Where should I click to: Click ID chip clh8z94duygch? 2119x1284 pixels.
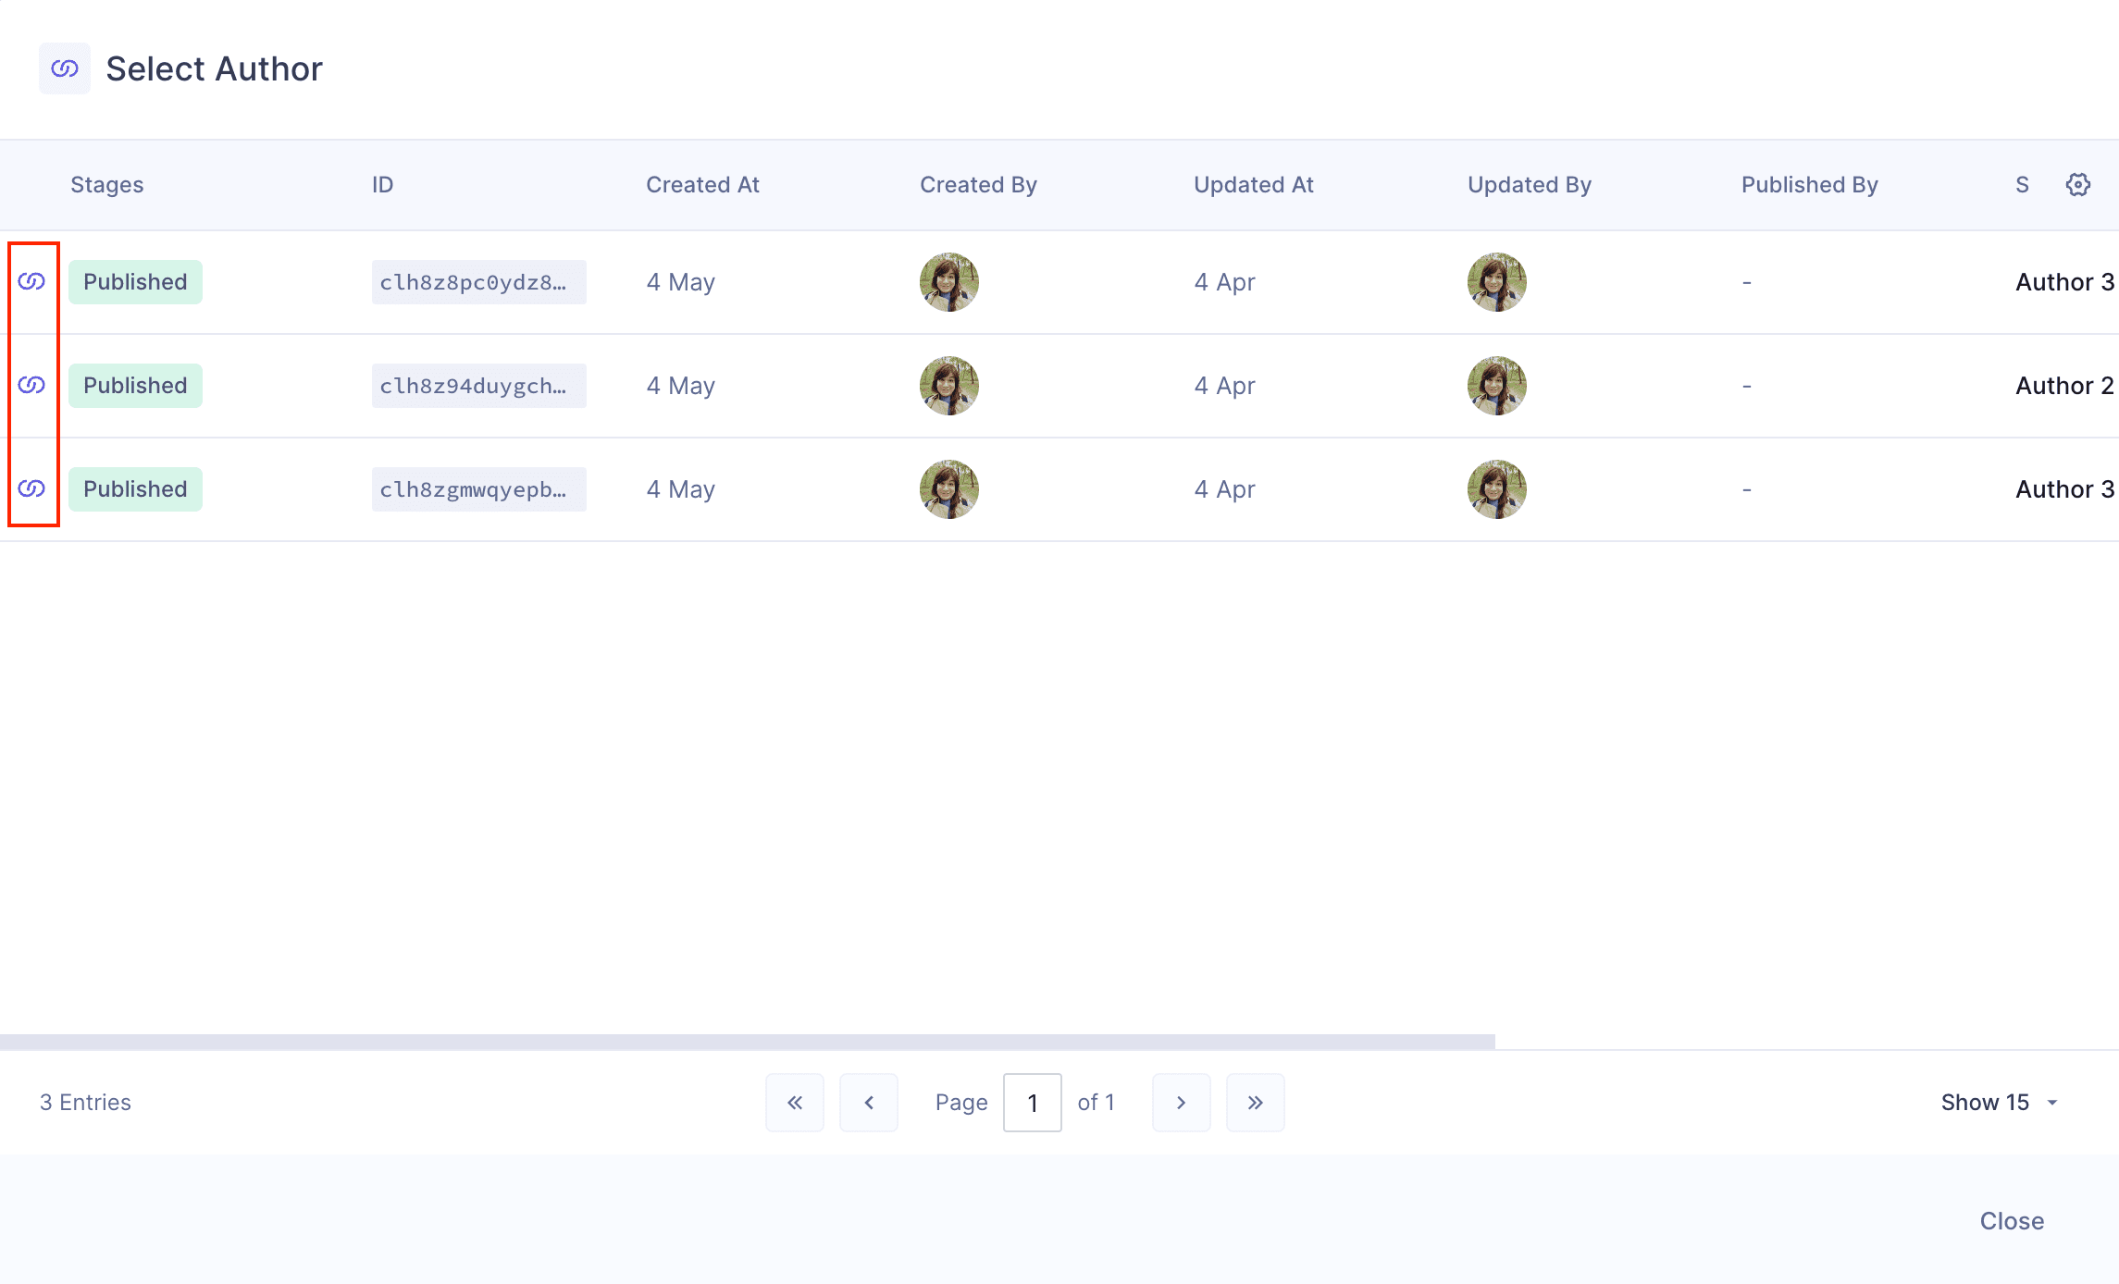[478, 386]
